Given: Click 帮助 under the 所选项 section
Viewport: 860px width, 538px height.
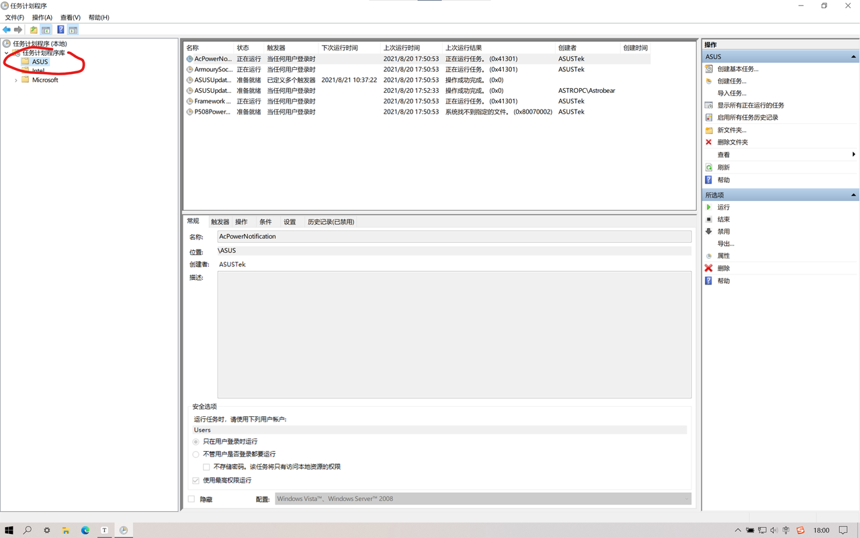Looking at the screenshot, I should (x=724, y=280).
